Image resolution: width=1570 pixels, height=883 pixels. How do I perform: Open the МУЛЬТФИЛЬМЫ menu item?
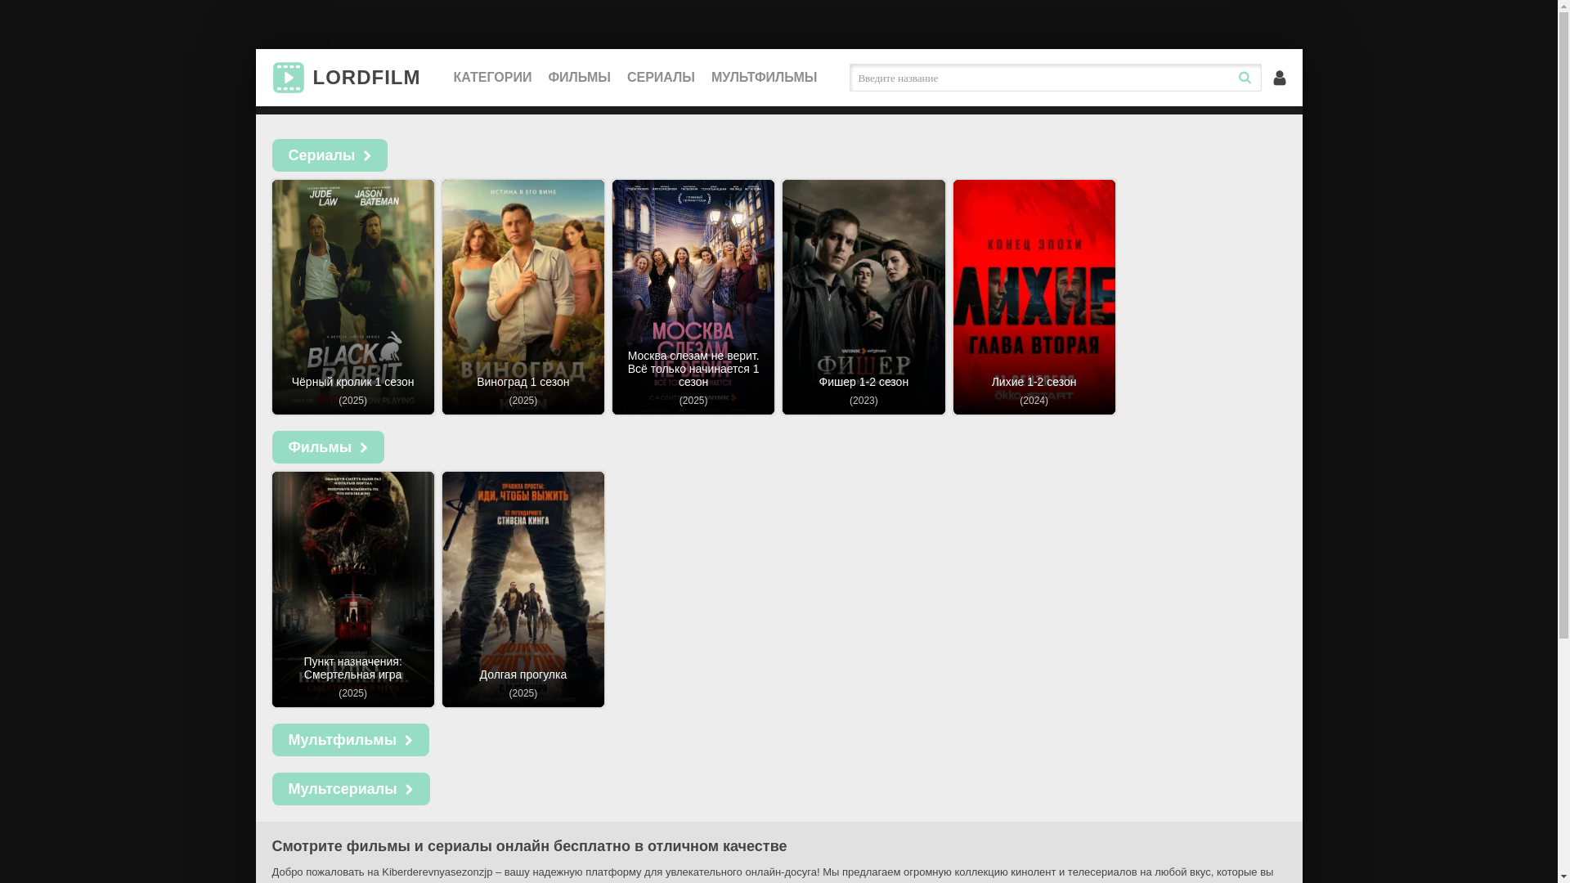(764, 78)
